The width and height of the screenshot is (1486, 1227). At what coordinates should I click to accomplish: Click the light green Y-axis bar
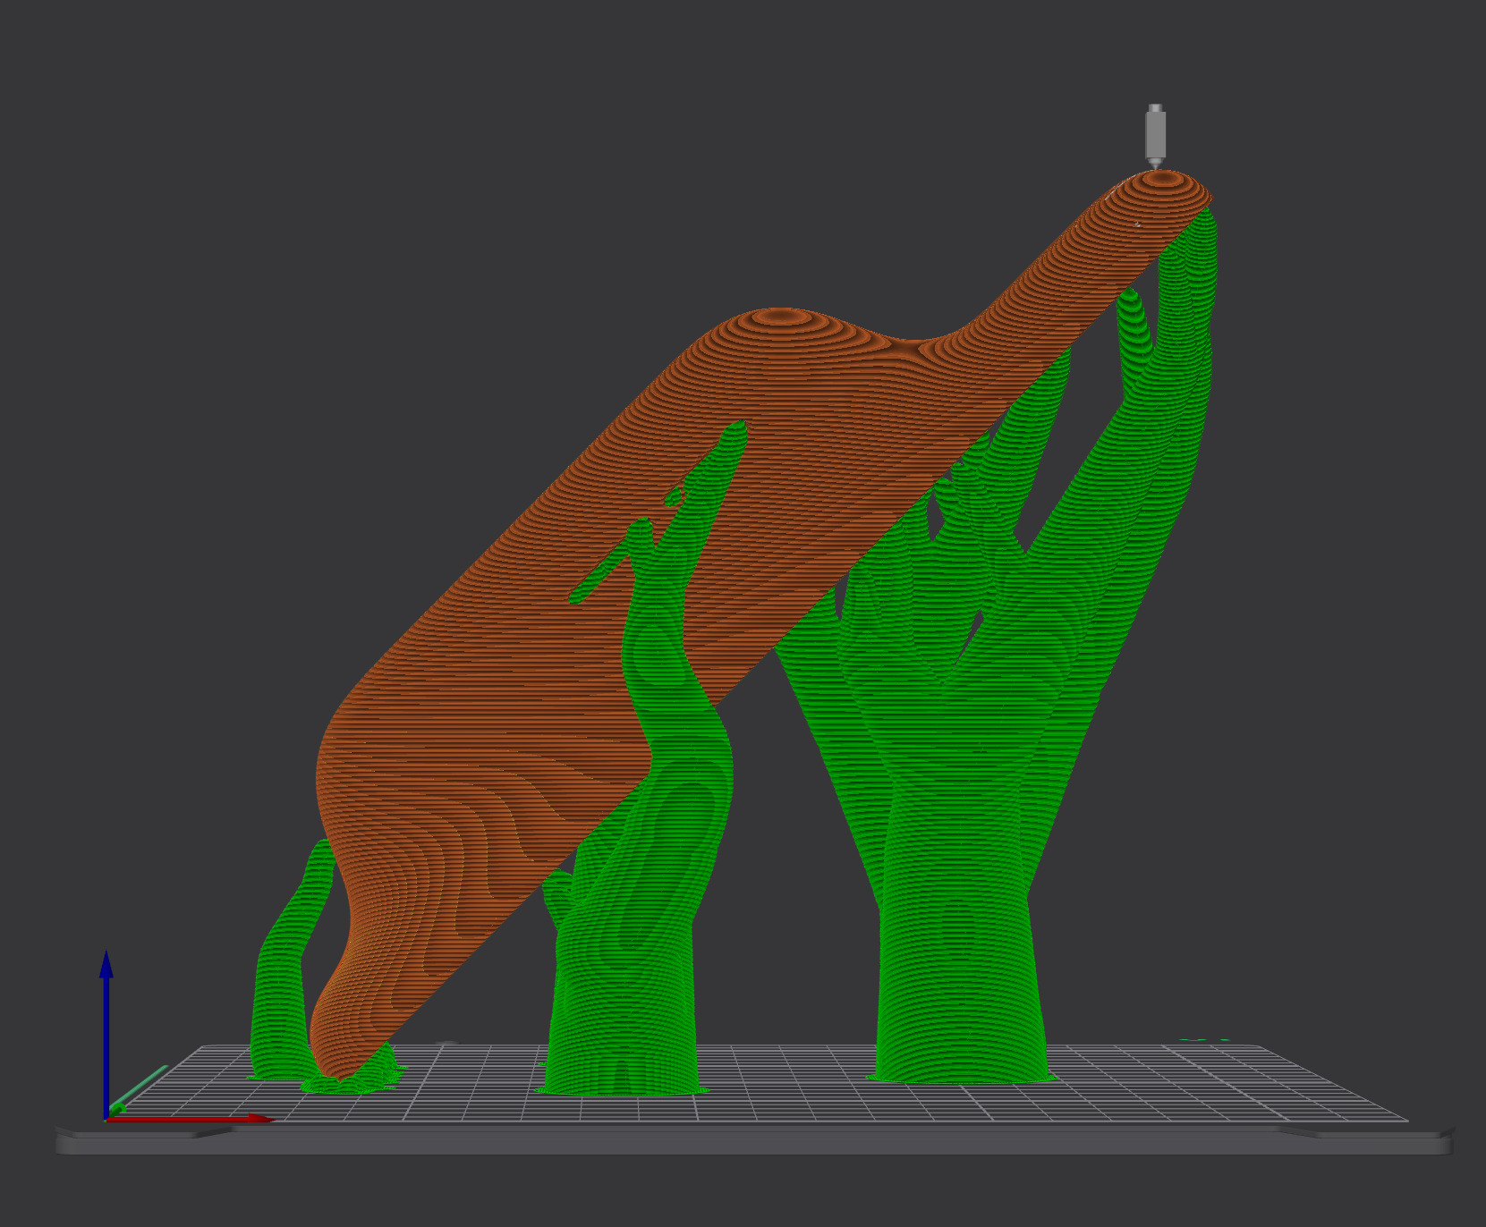coord(143,1086)
